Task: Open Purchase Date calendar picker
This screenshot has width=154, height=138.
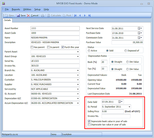Action: click(140, 33)
